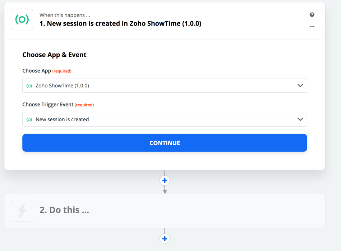Click the 'Choose App & Event' section heading
This screenshot has height=251, width=341.
click(54, 55)
